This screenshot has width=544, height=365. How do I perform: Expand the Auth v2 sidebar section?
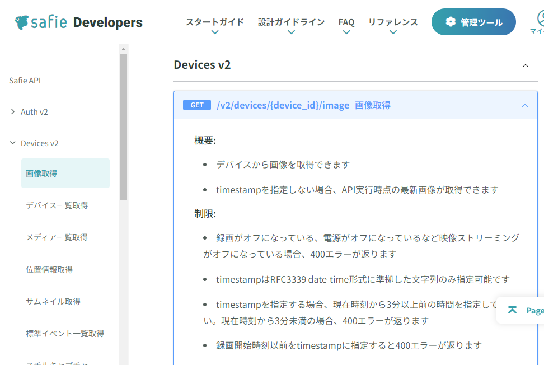click(13, 112)
